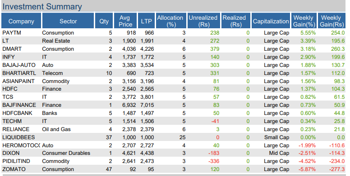Viewport: 350px width, 176px height.
Task: Select ASIANPAINT LTP value 3,196
Action: pos(147,81)
